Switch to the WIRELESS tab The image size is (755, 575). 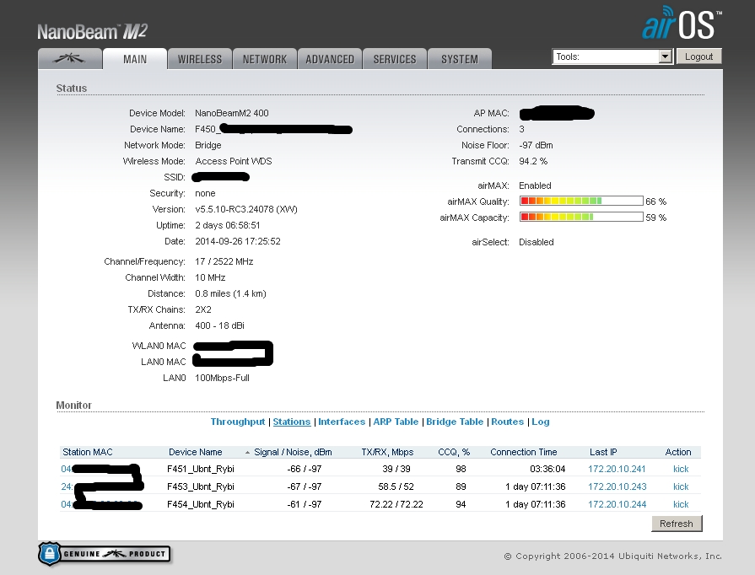[x=200, y=59]
